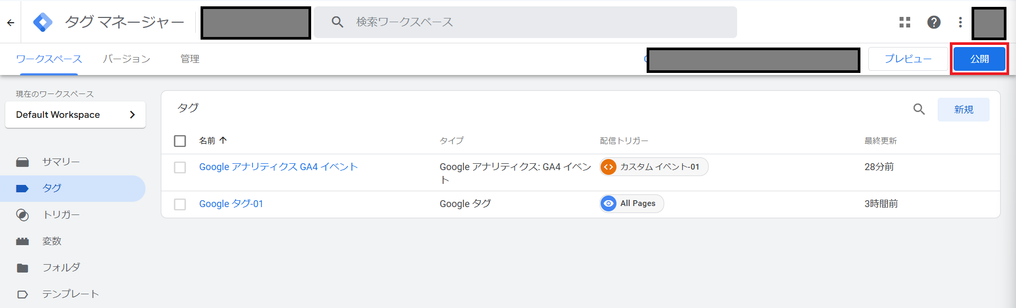Switch to the 管理 tab
Viewport: 1016px width, 308px height.
coord(189,59)
